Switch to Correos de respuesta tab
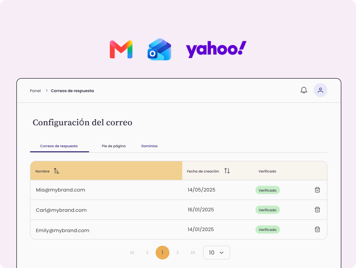 59,146
